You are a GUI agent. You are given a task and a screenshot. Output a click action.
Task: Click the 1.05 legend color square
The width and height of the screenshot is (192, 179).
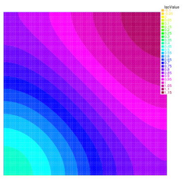click(162, 86)
